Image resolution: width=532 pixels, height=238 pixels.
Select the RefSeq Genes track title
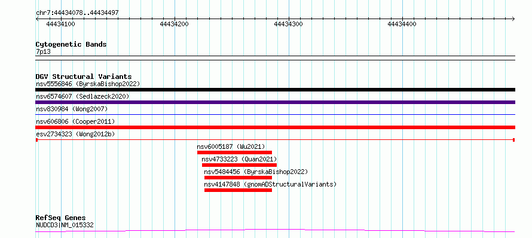tap(61, 218)
